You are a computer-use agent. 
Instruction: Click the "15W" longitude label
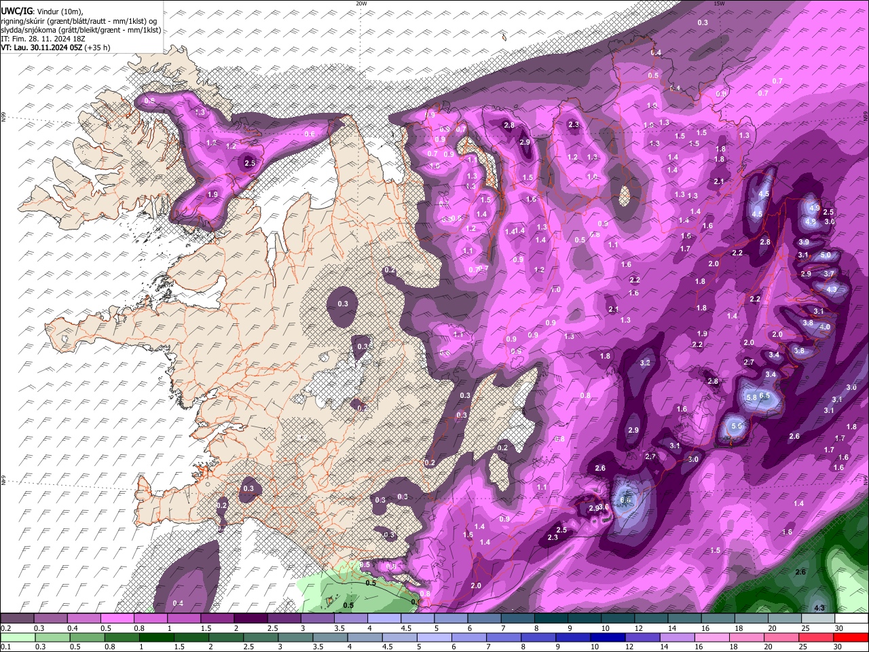click(719, 3)
